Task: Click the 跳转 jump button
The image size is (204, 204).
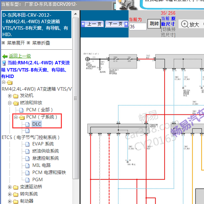Action: 154,24
